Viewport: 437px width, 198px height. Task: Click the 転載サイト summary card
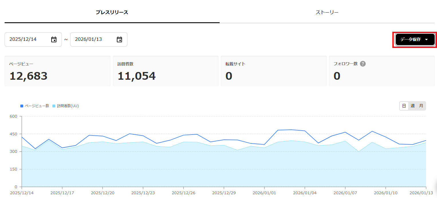pos(273,71)
